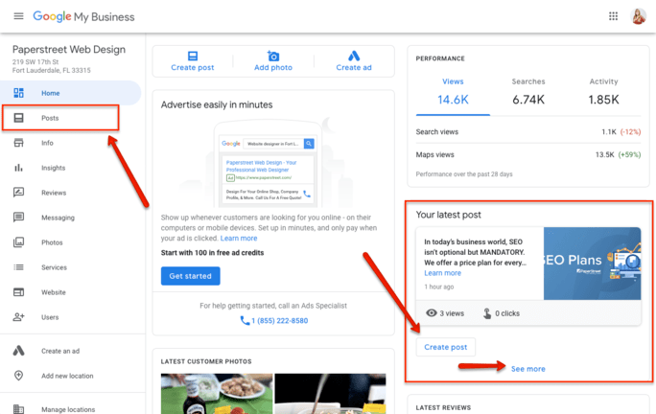Screen dimensions: 656x414
Task: Click the Insights bar chart icon
Action: (19, 168)
